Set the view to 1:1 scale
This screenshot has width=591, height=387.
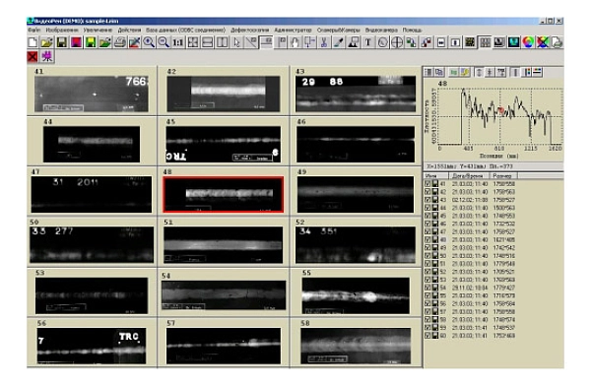click(178, 42)
